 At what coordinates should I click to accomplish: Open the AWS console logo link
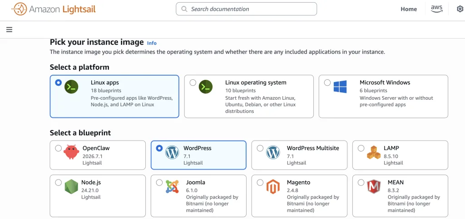click(x=437, y=9)
